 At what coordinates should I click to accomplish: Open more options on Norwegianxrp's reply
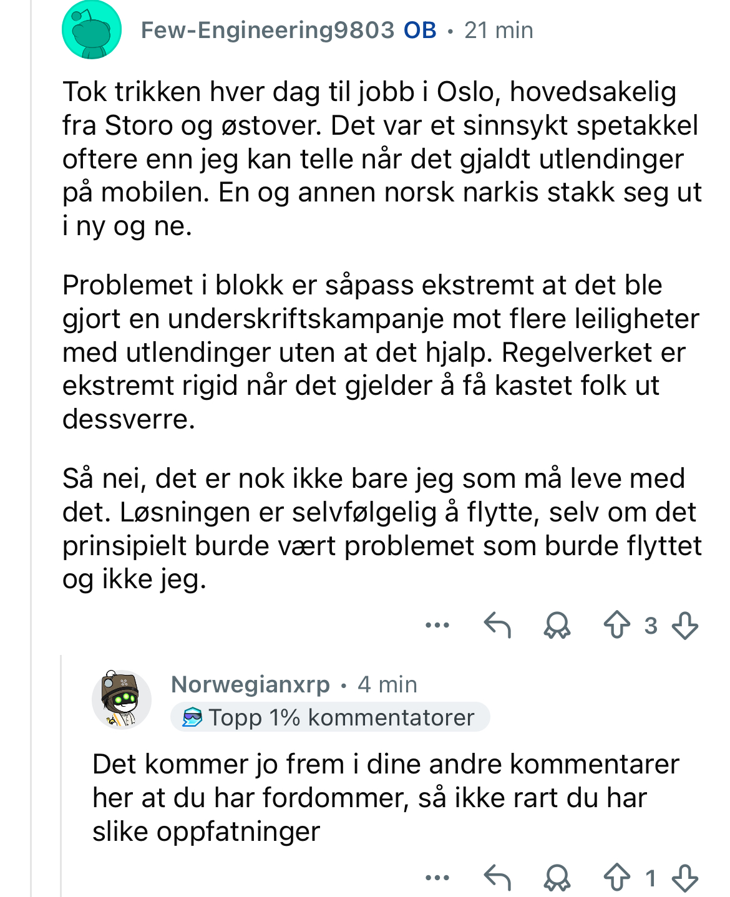coord(437,878)
